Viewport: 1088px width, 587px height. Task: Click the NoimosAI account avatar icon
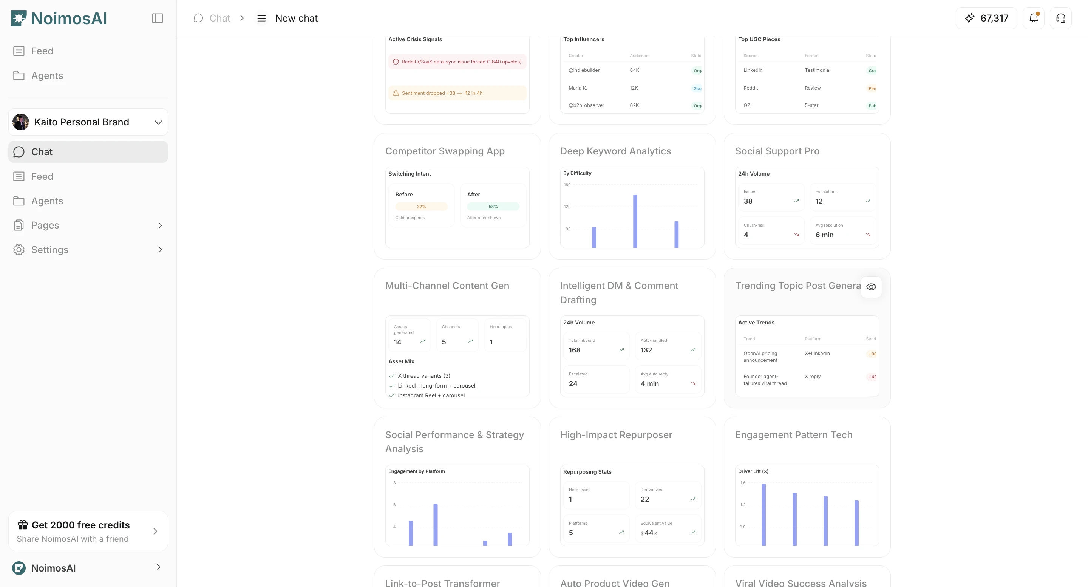coord(19,568)
